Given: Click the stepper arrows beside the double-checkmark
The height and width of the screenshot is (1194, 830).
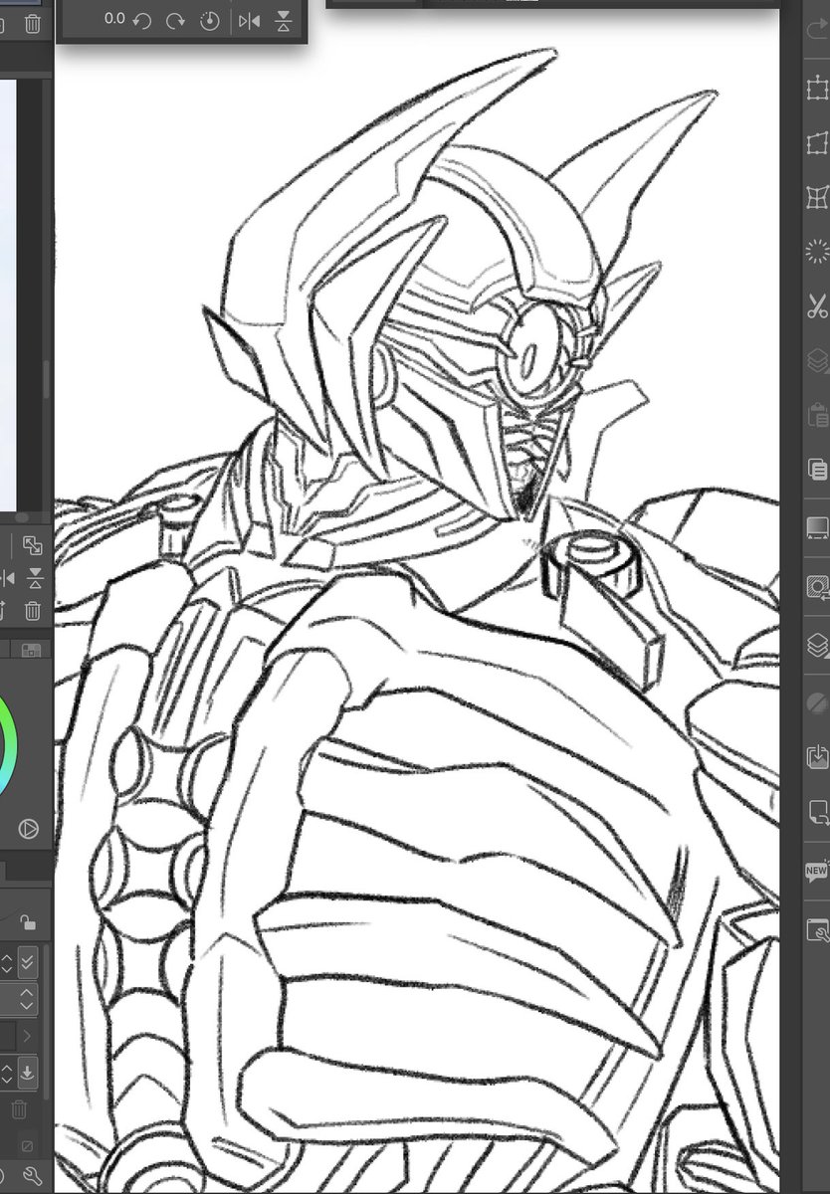Looking at the screenshot, I should (x=6, y=962).
